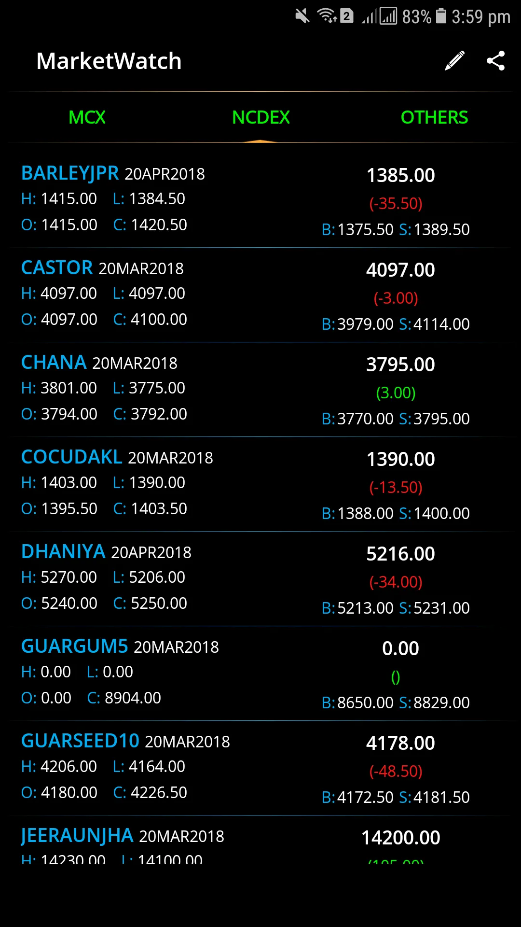
Task: Tap the battery status icon
Action: [441, 16]
